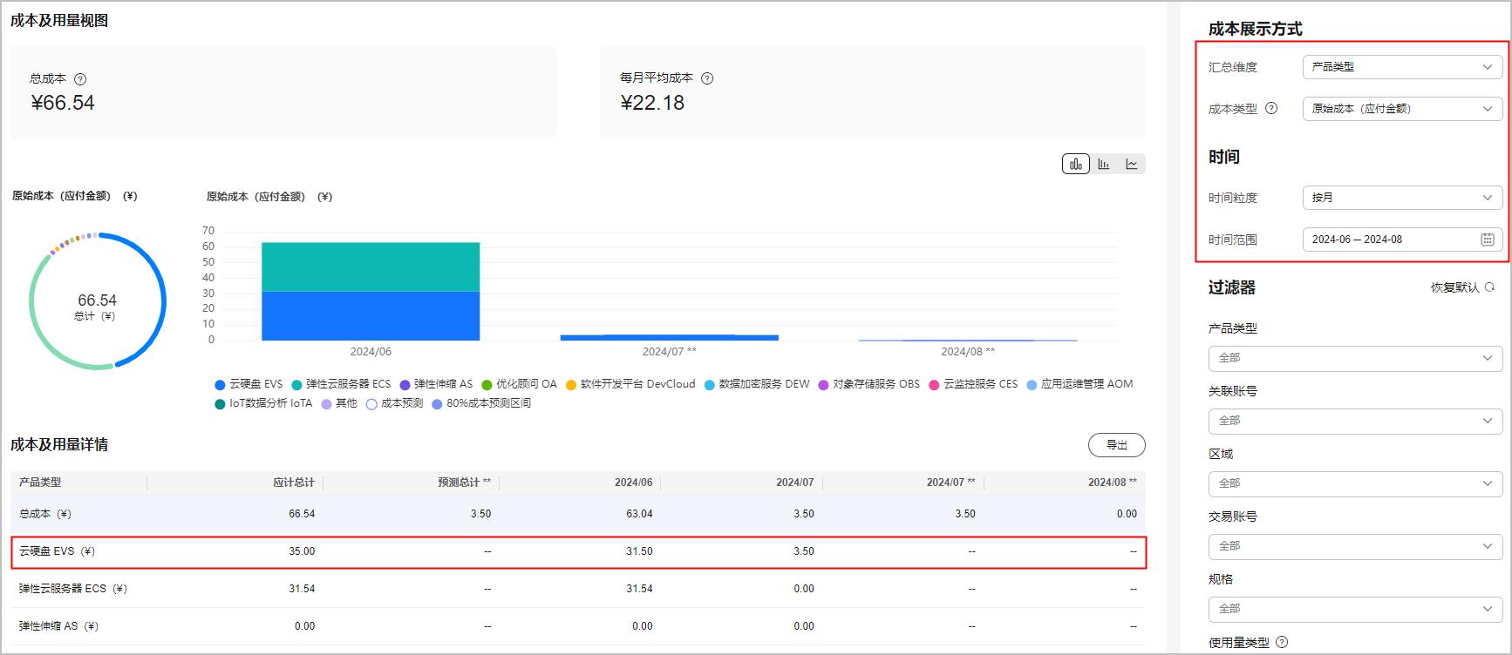1512x655 pixels.
Task: Toggle 应用运维管理 AOM legend series
Action: coord(1080,384)
